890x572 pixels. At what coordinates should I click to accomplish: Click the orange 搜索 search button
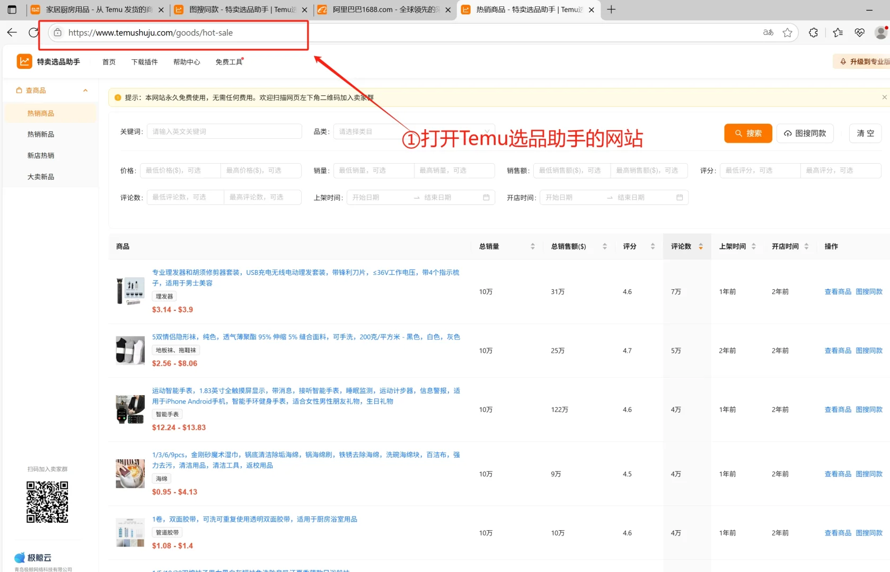[x=748, y=133]
